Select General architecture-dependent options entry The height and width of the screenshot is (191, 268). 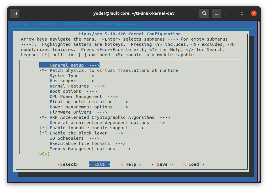[107, 123]
